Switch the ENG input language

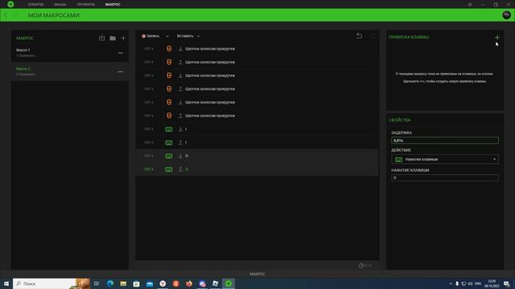(478, 283)
